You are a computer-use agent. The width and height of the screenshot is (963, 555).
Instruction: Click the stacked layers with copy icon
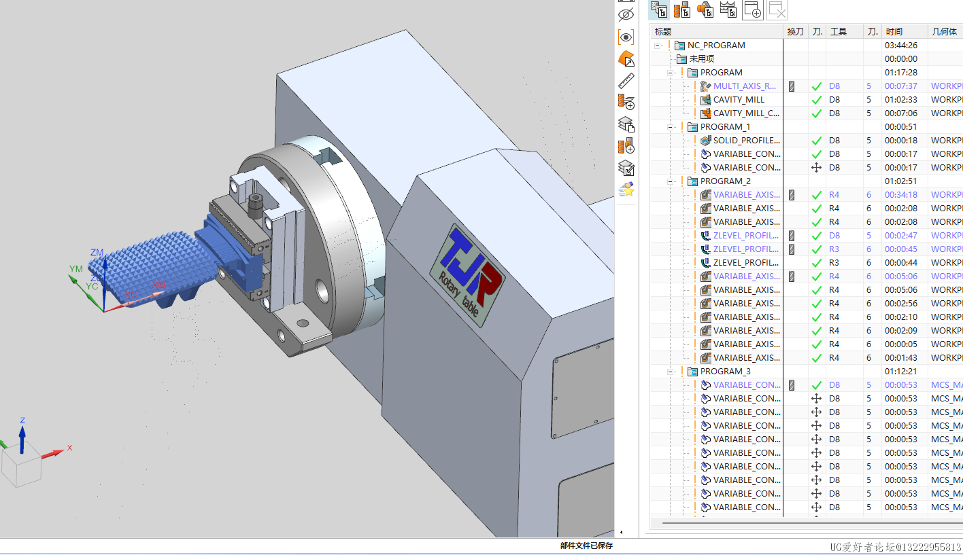[x=626, y=124]
